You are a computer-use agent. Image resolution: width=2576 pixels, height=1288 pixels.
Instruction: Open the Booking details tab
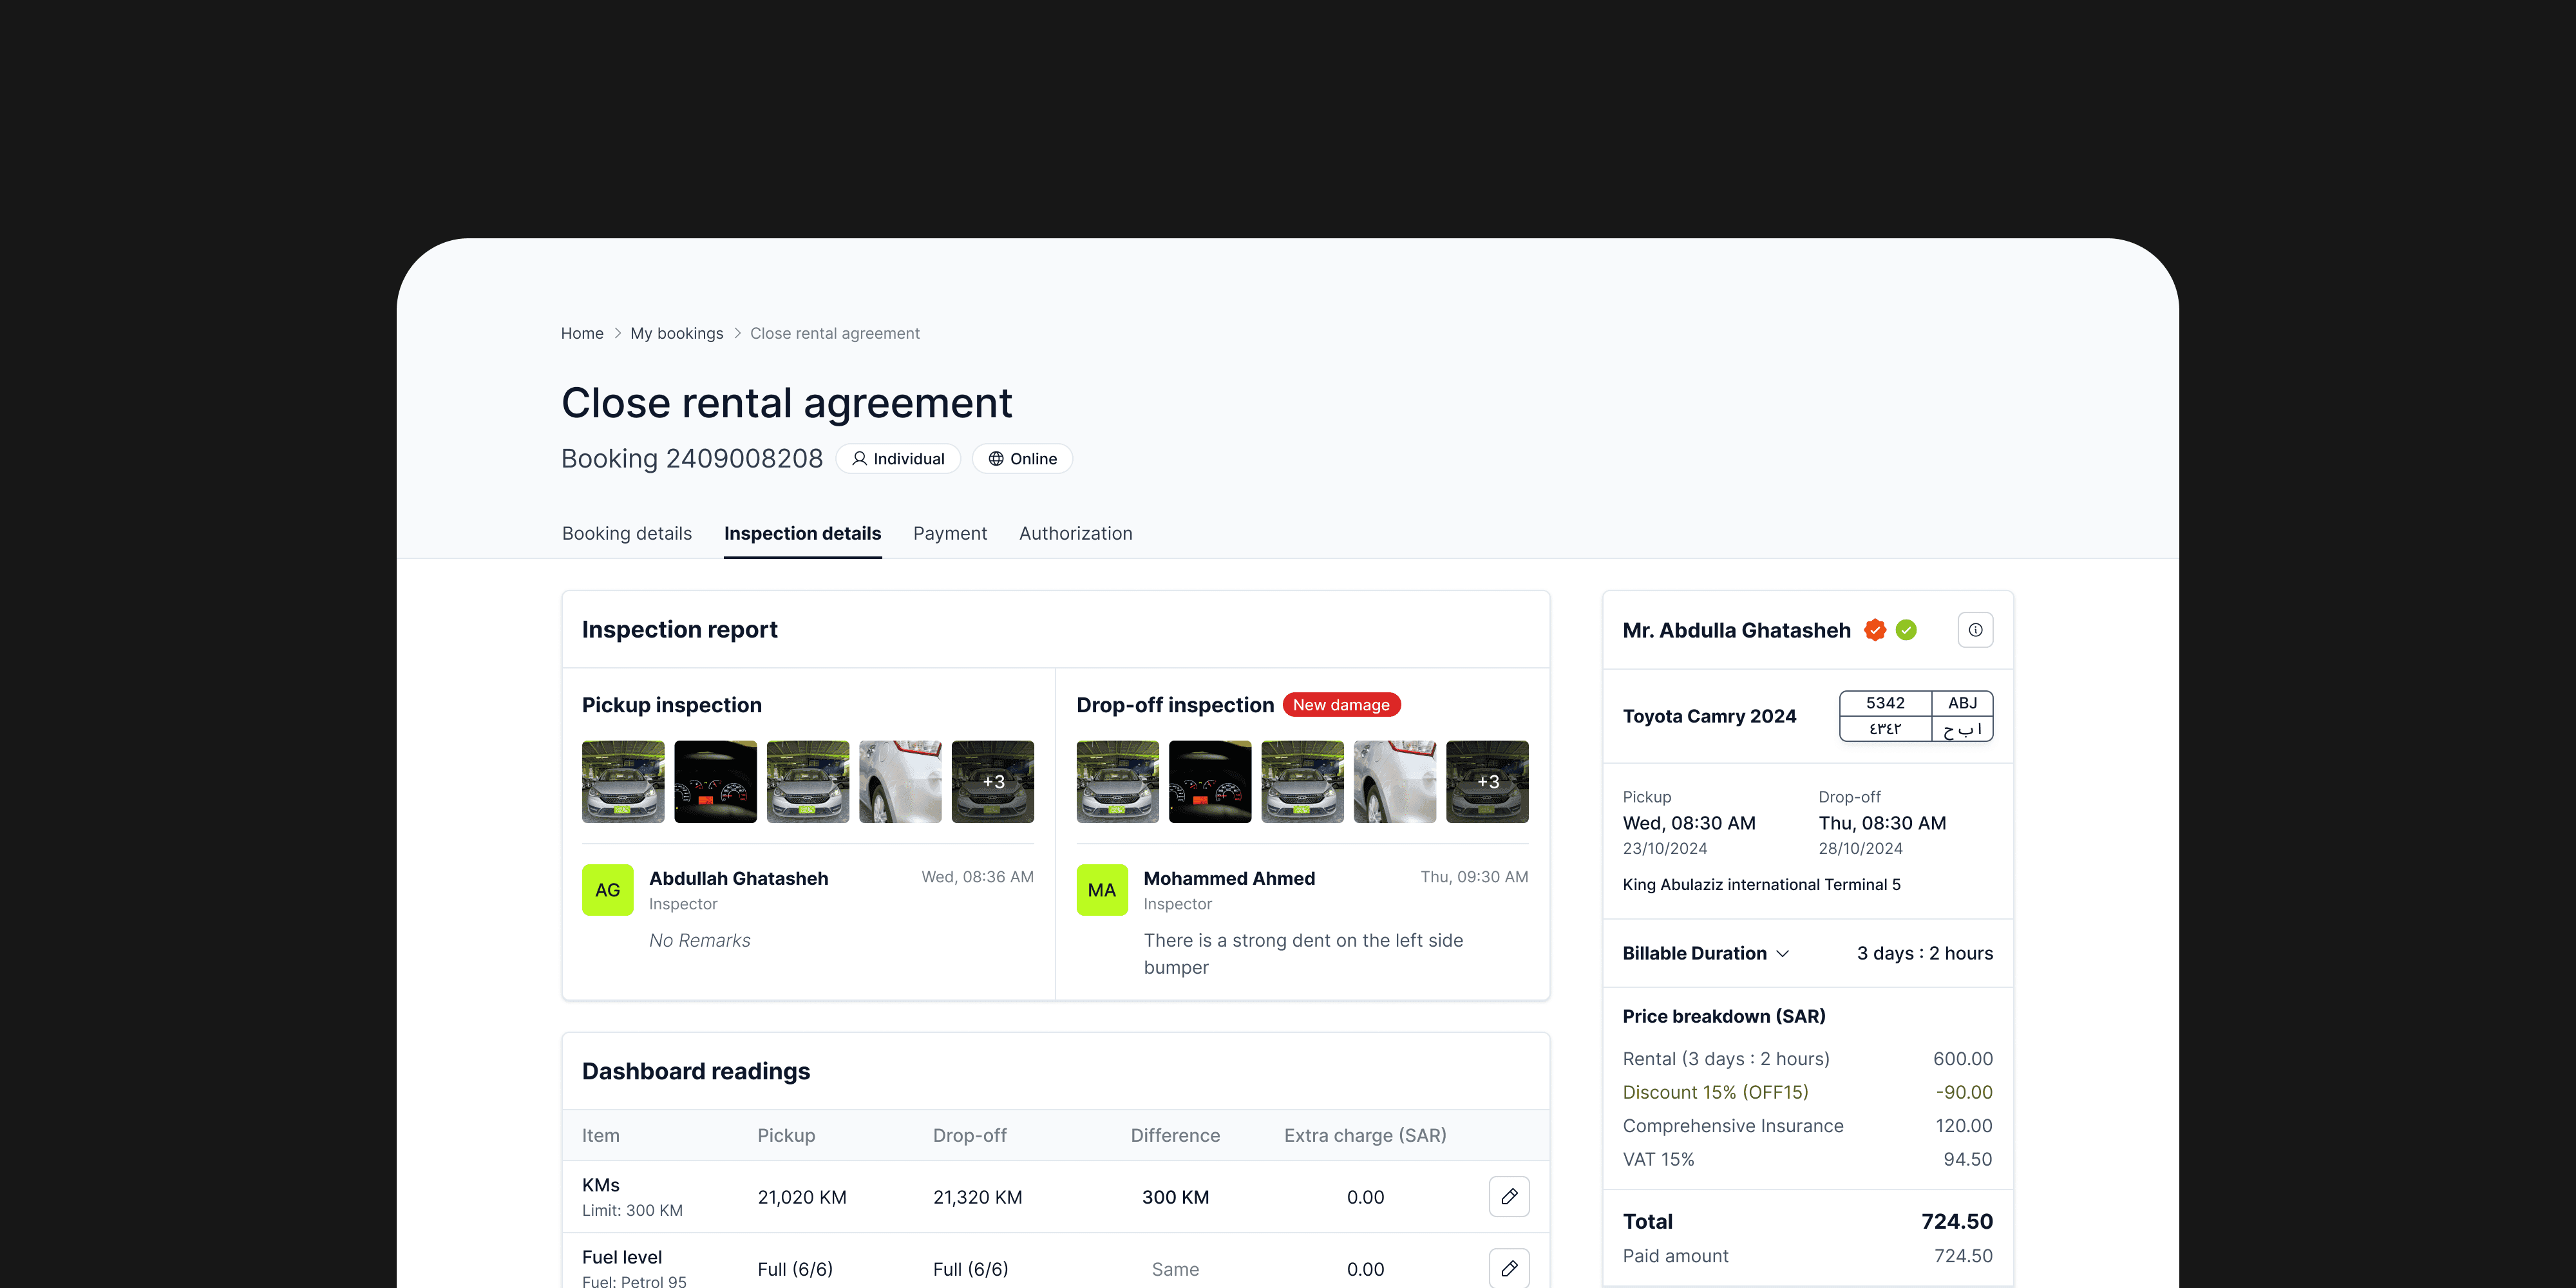coord(626,534)
